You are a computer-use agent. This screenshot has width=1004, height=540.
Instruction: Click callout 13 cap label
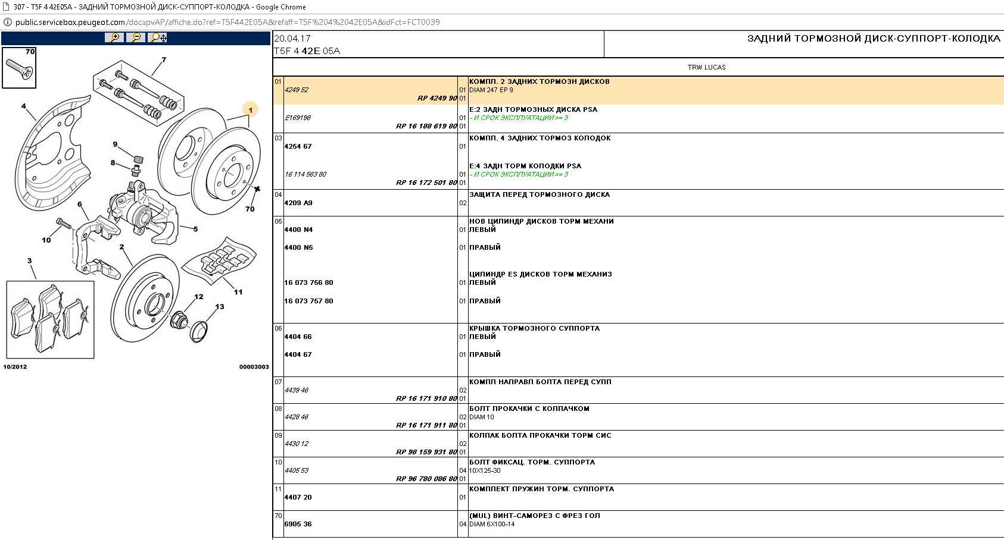220,307
